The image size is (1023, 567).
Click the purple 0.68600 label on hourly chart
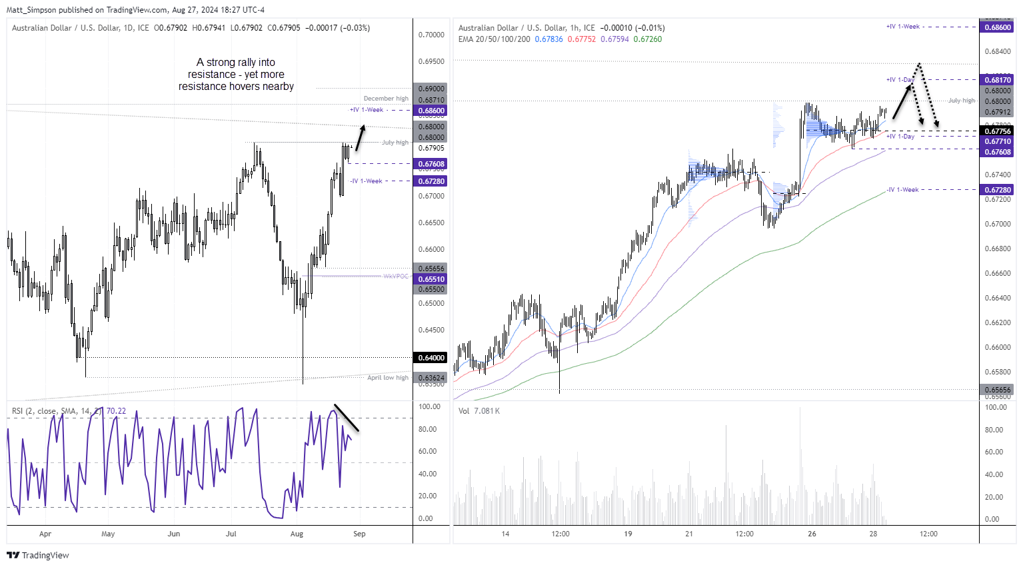[998, 27]
